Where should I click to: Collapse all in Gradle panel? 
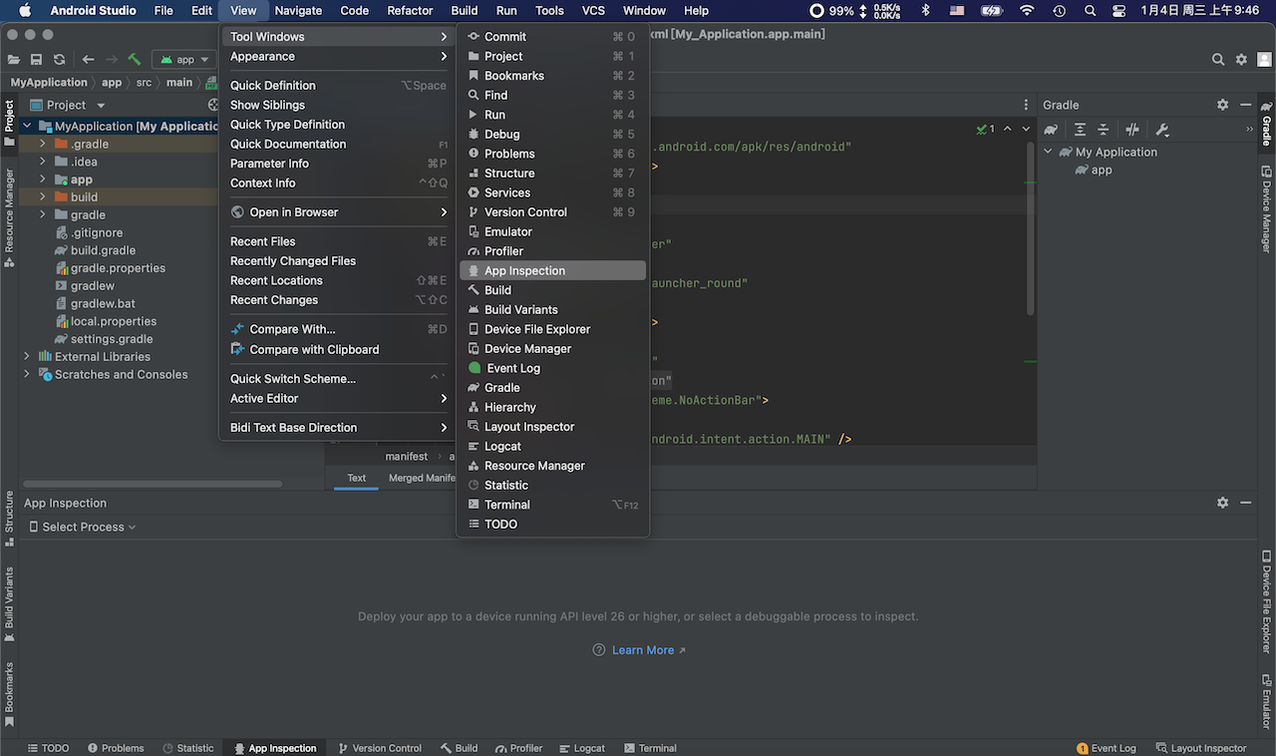tap(1103, 130)
